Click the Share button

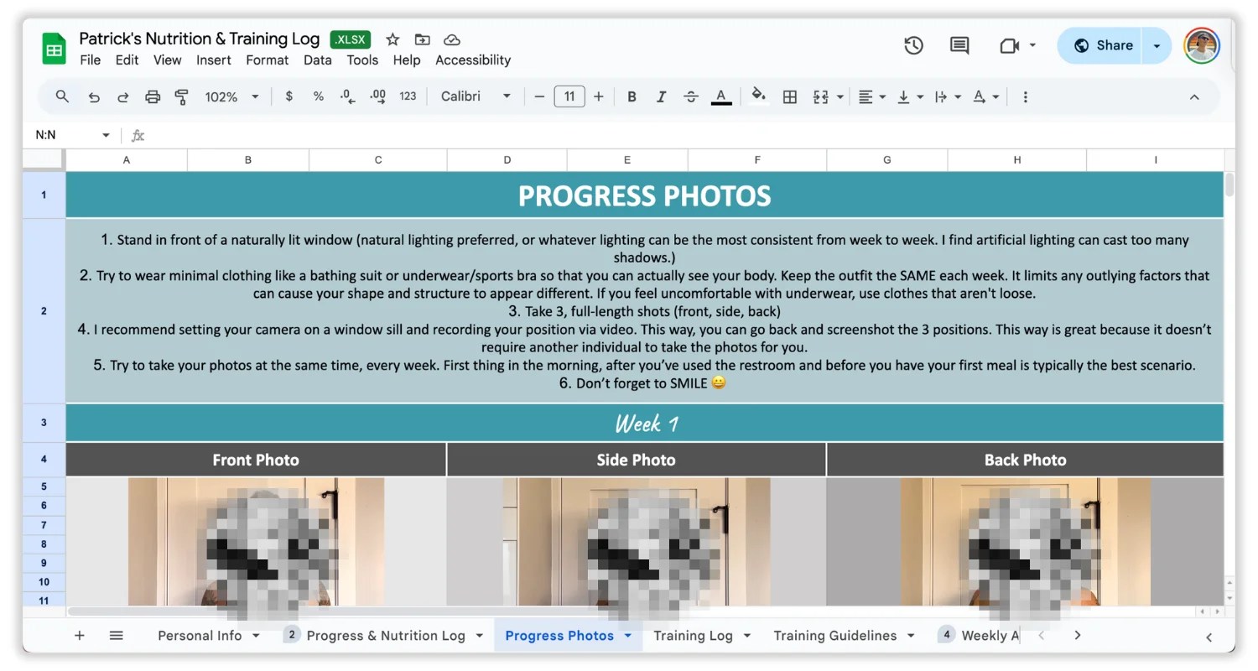pyautogui.click(x=1104, y=45)
